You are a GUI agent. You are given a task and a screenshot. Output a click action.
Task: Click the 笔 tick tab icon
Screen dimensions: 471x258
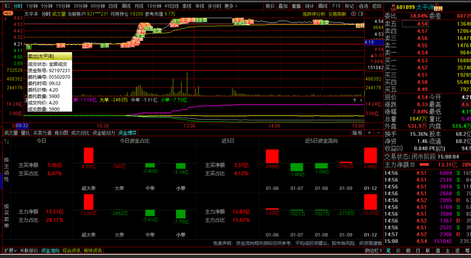388,250
